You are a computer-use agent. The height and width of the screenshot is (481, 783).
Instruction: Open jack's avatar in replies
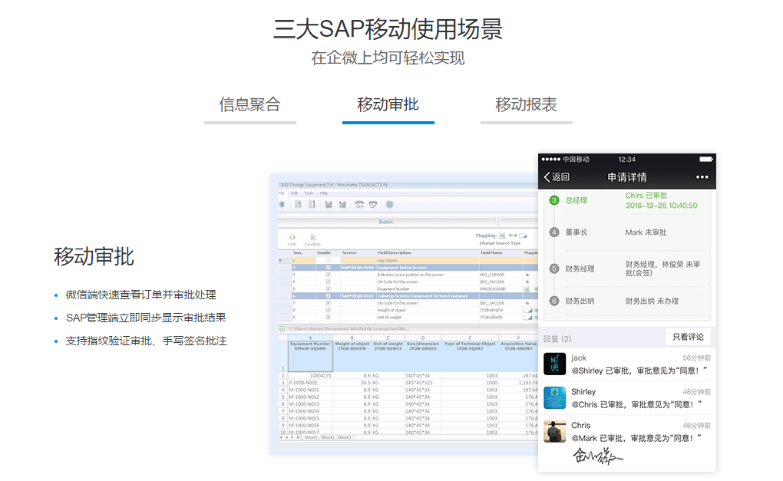coord(554,364)
